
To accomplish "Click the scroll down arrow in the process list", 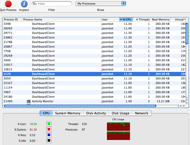I will (x=187, y=103).
